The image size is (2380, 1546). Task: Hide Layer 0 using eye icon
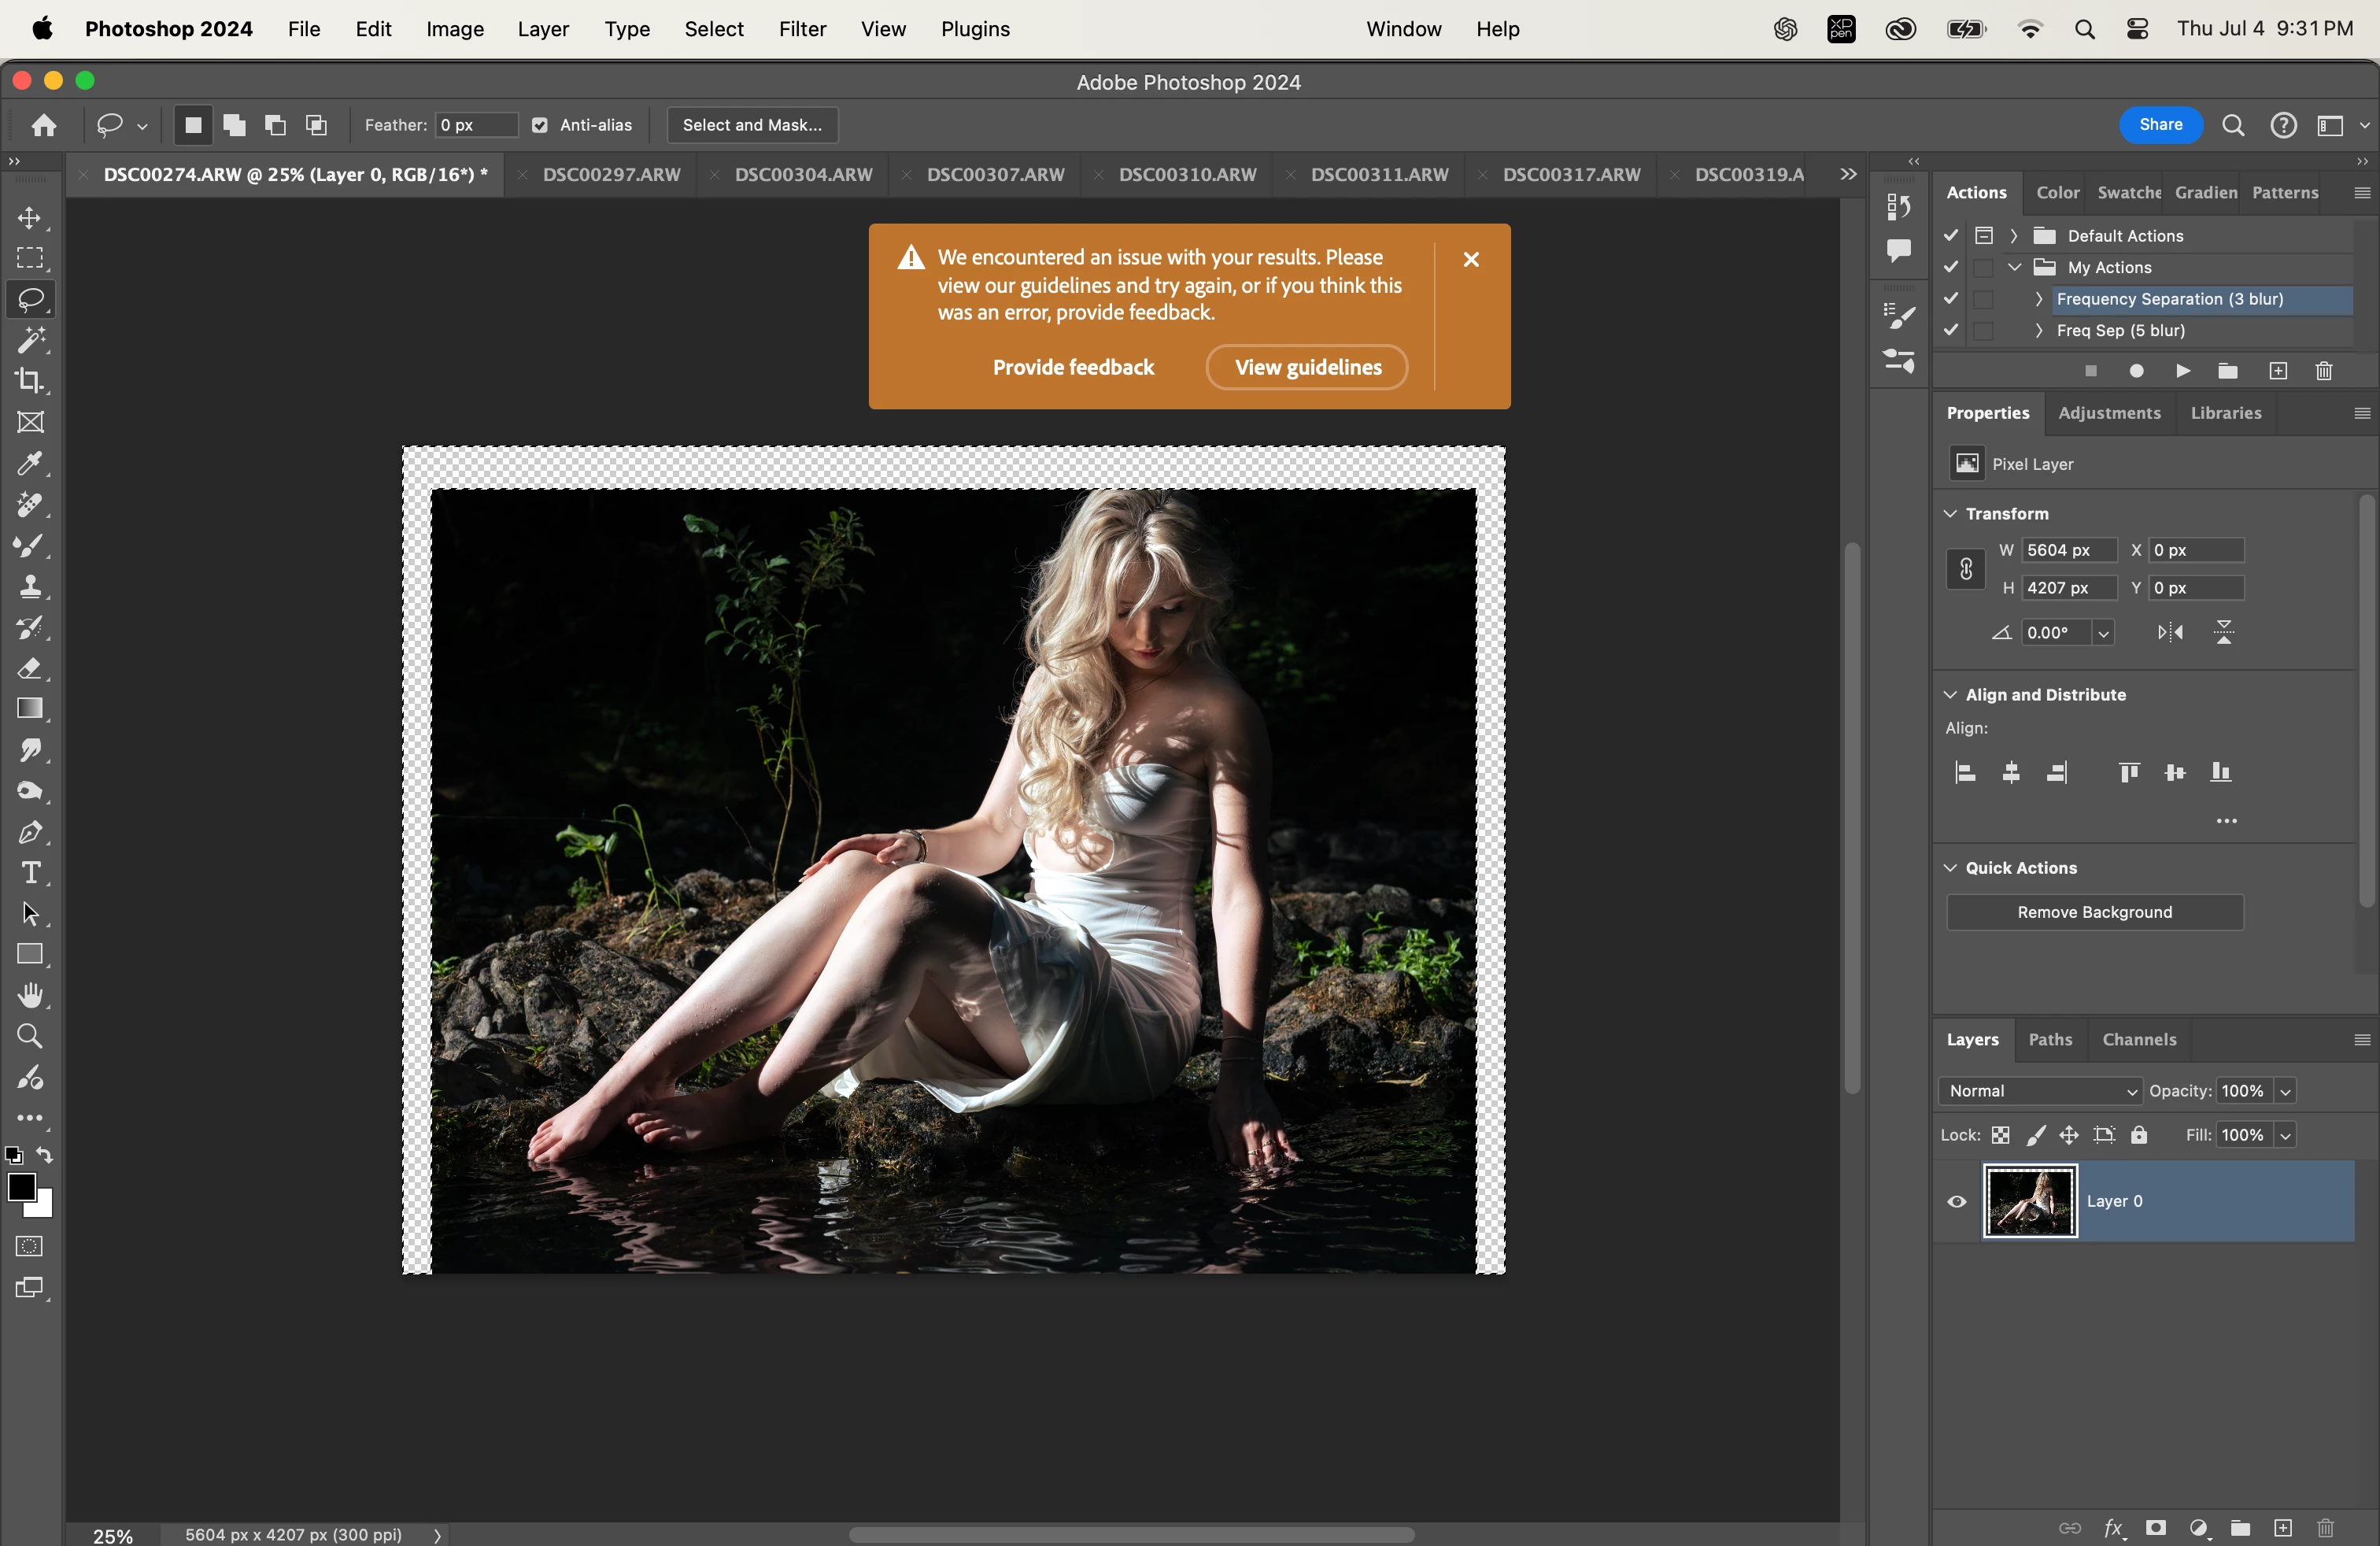(x=1957, y=1201)
